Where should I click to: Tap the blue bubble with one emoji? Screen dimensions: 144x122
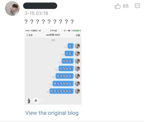tap(70, 46)
